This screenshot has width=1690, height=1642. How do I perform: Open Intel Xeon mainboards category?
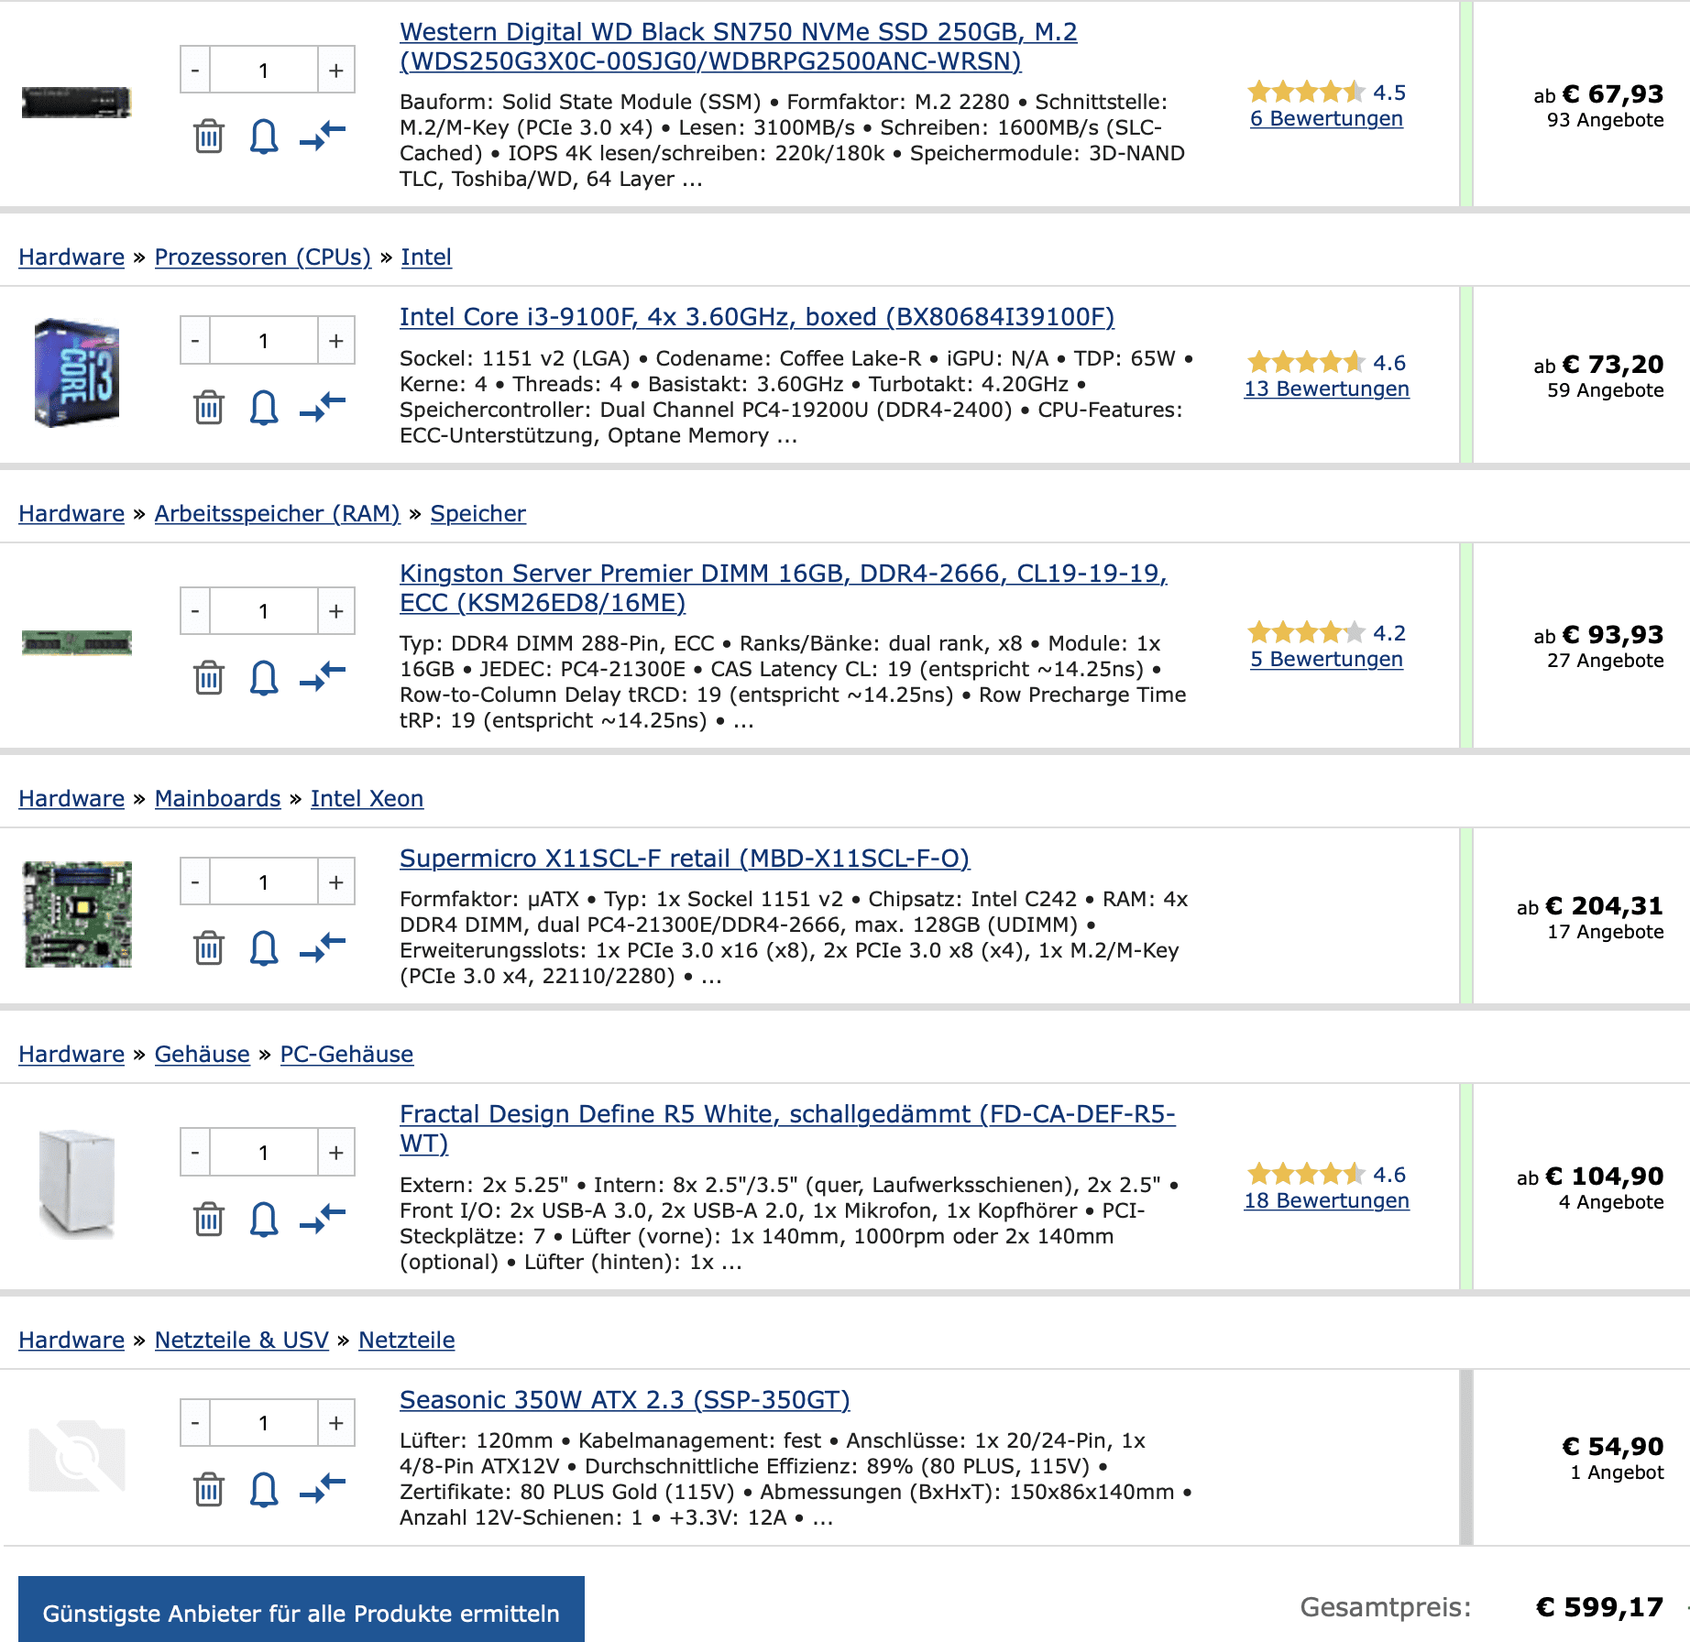click(x=367, y=798)
